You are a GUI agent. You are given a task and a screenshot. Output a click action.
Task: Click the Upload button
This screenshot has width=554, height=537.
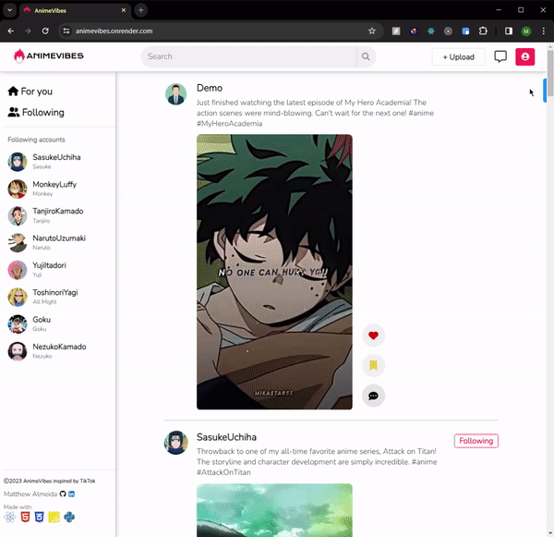[458, 56]
